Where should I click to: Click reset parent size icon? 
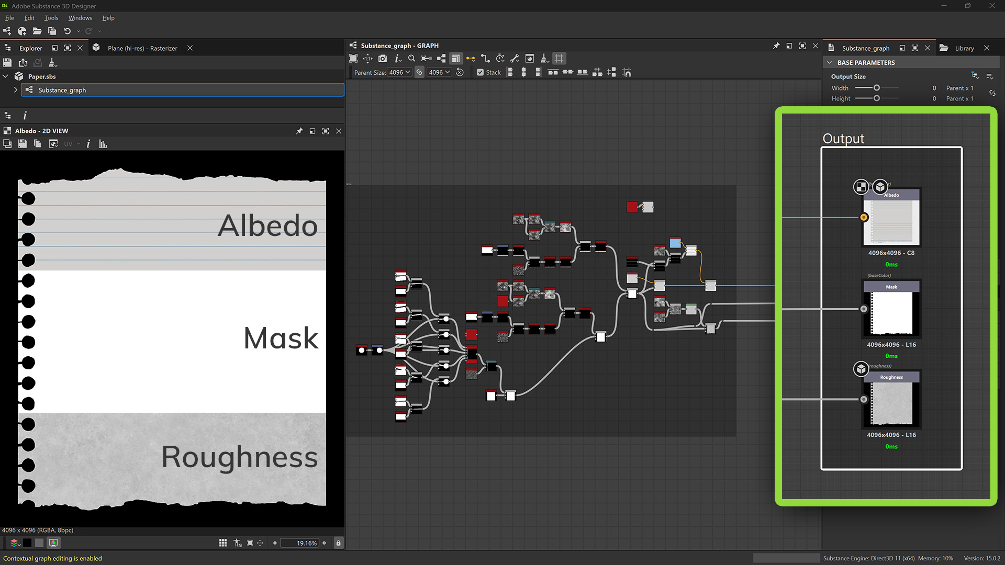click(460, 72)
